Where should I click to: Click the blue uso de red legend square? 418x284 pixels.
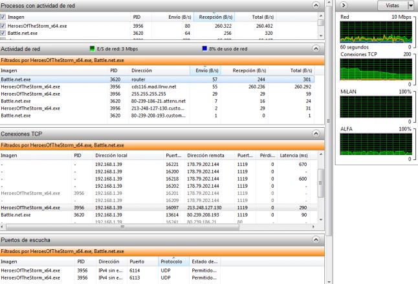(x=204, y=48)
